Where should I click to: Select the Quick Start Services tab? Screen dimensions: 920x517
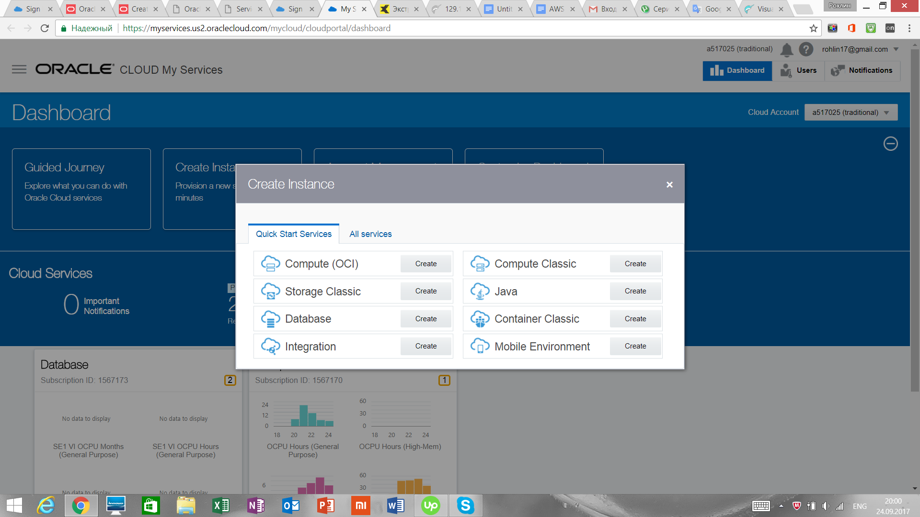coord(293,234)
